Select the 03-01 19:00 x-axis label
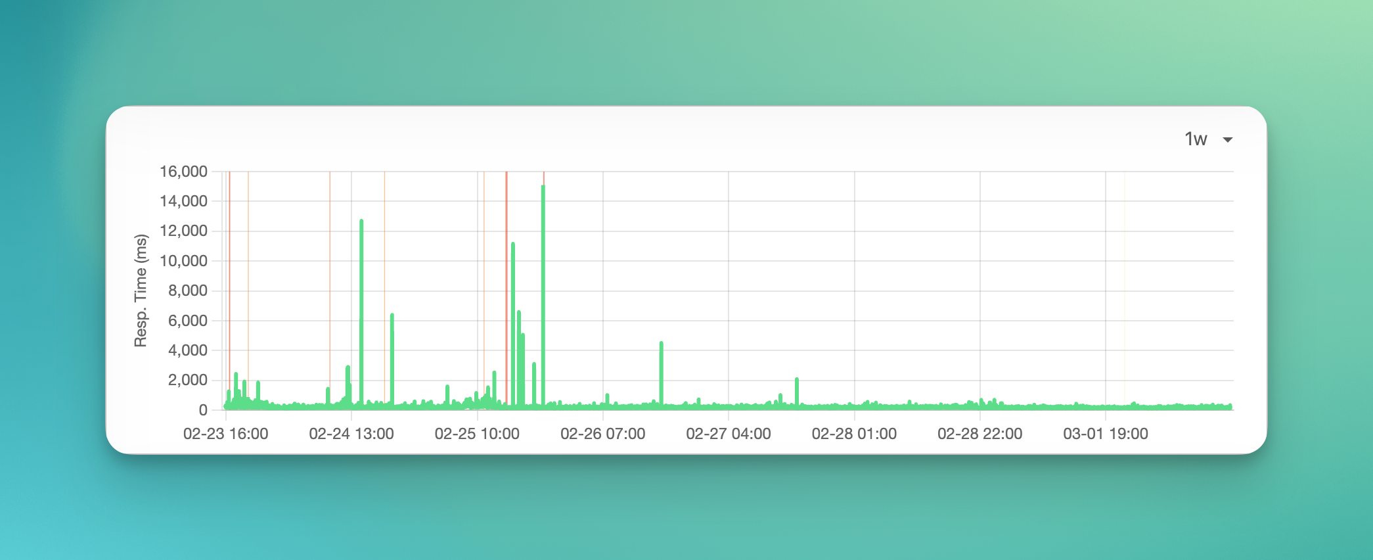Viewport: 1373px width, 560px height. pos(1106,434)
